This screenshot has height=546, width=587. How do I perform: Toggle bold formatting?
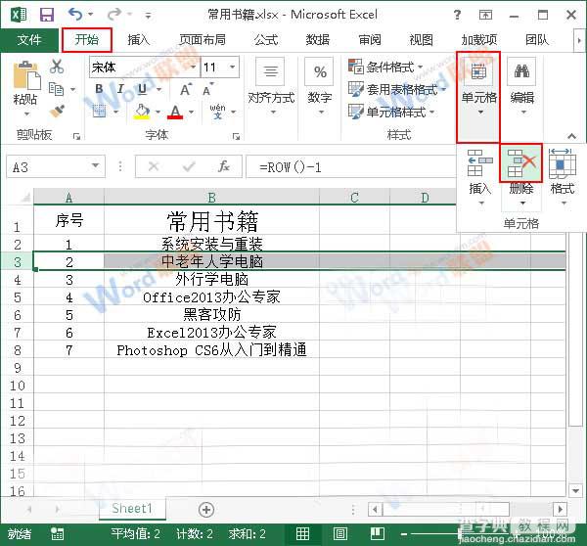pos(99,89)
